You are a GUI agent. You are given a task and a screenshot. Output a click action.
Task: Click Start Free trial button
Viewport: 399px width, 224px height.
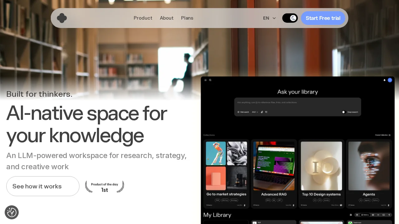pos(323,18)
